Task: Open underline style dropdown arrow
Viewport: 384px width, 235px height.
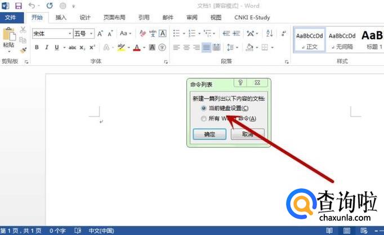Action: 64,47
